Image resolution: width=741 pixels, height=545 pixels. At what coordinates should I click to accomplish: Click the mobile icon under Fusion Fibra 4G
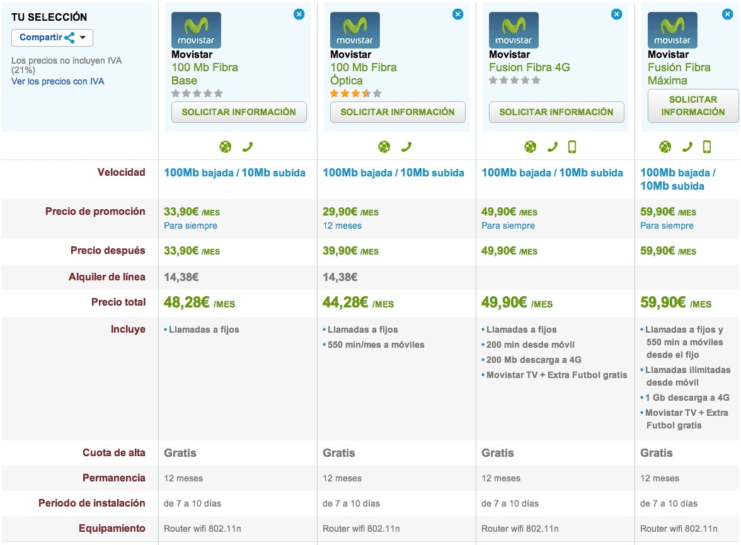pos(572,147)
